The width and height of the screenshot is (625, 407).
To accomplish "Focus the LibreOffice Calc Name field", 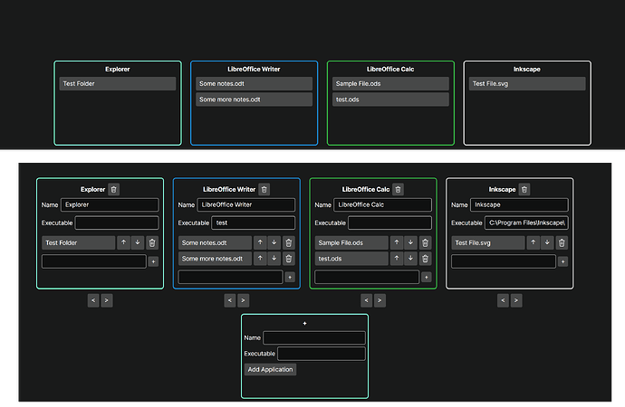I will coord(382,205).
